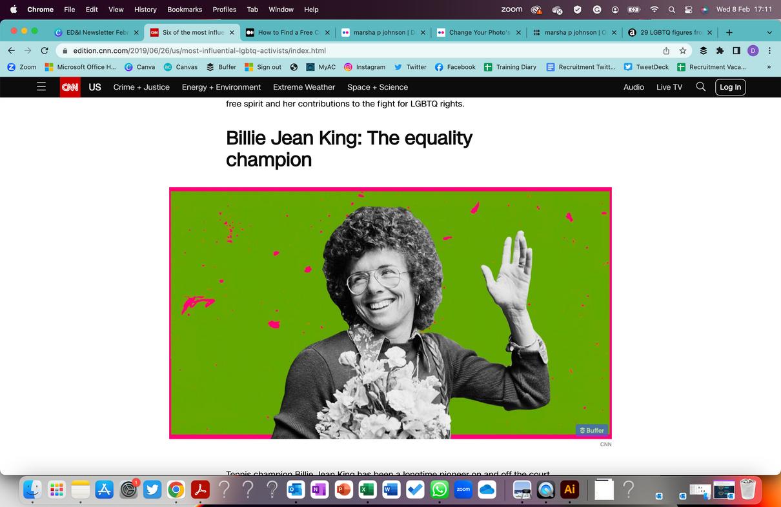Viewport: 781px width, 507px height.
Task: Open Training Diary bookmark
Action: pos(510,67)
